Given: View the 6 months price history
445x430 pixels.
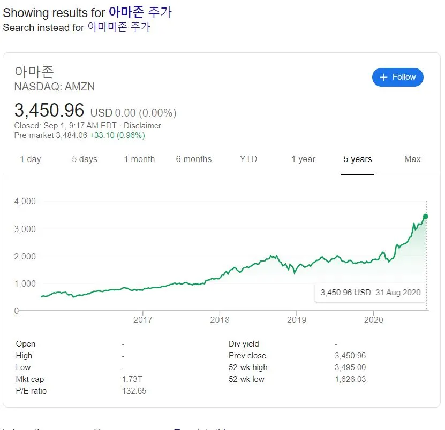Looking at the screenshot, I should (194, 159).
